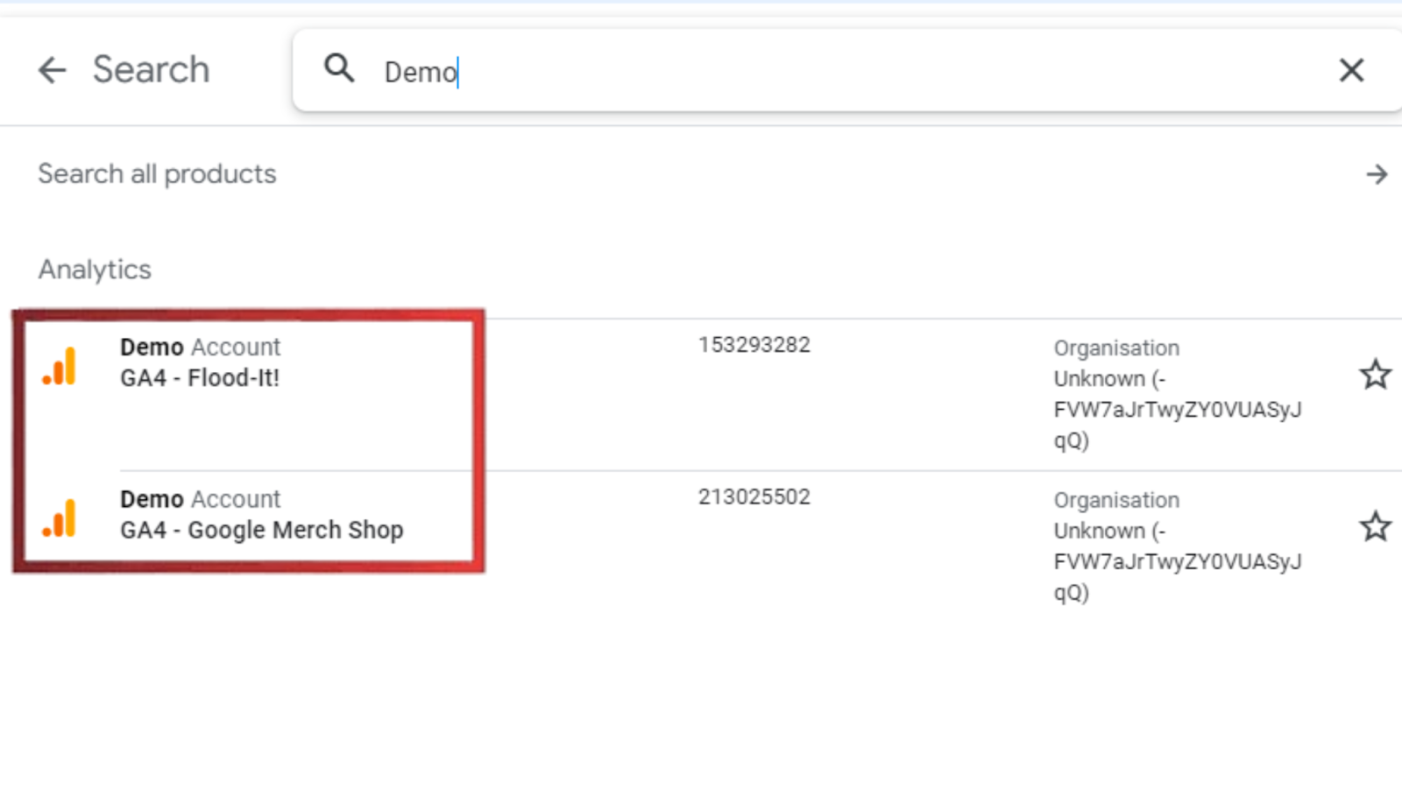This screenshot has width=1402, height=788.
Task: Star the GA4 - Flood-It! property
Action: click(1375, 375)
